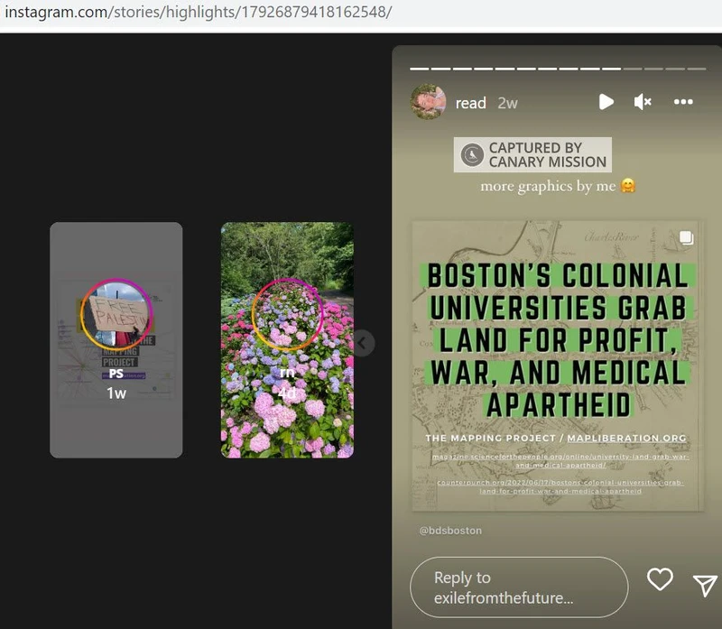Open the three-dot more options menu
Viewport: 722px width, 629px height.
click(683, 102)
